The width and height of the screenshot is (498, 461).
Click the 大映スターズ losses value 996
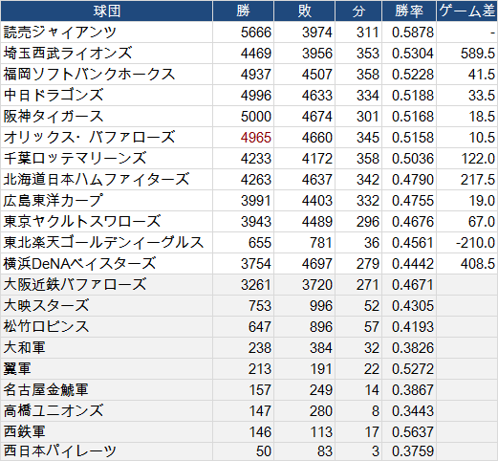point(321,306)
